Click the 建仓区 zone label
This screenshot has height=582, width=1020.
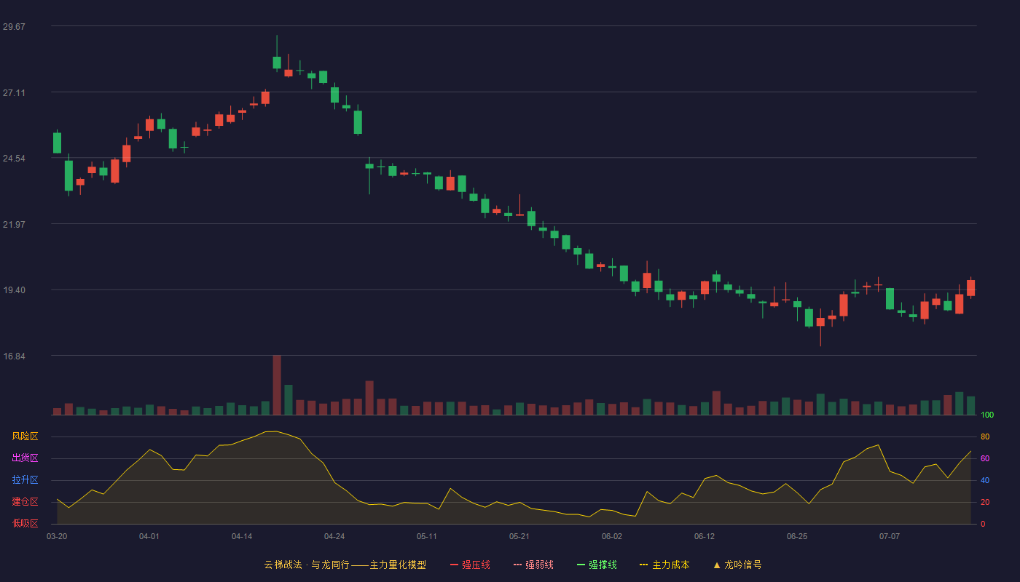pos(25,502)
